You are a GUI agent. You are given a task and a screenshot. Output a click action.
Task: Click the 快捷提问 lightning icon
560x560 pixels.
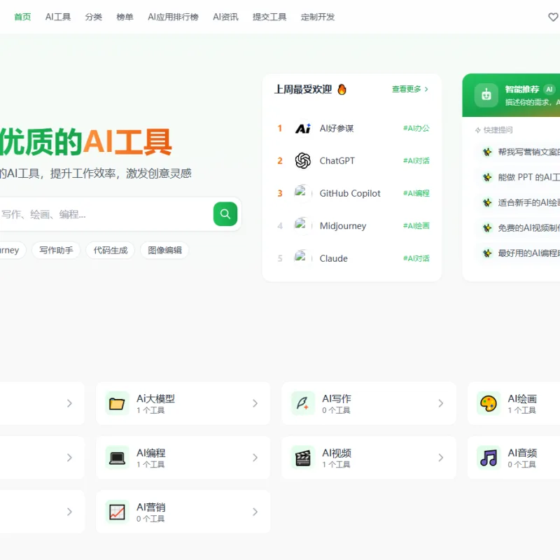click(478, 130)
